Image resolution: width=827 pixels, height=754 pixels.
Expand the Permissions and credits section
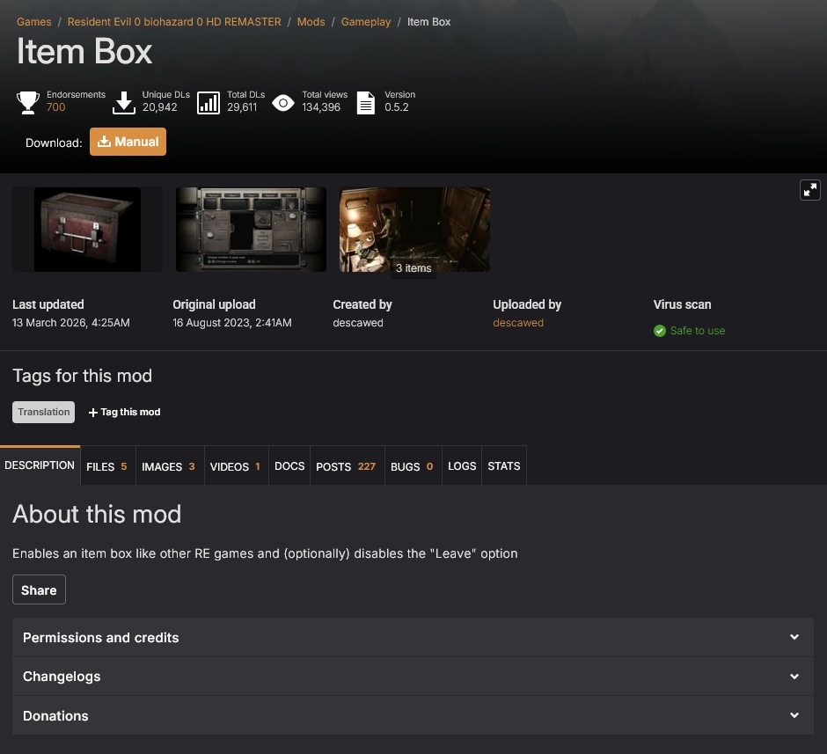[413, 638]
